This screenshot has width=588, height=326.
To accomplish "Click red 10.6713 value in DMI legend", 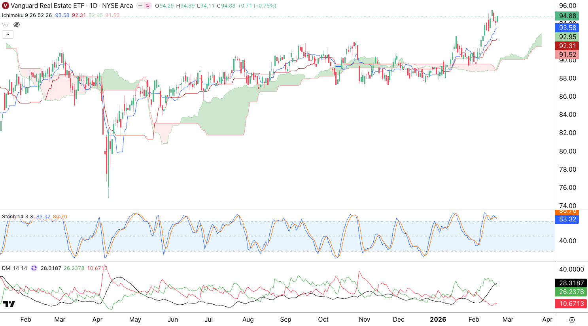I will pyautogui.click(x=97, y=268).
